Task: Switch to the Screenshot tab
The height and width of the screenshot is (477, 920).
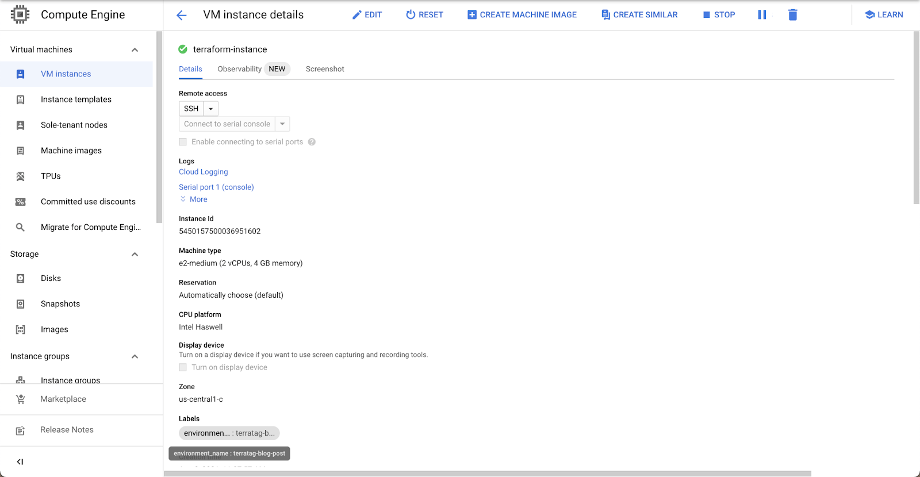Action: (325, 69)
